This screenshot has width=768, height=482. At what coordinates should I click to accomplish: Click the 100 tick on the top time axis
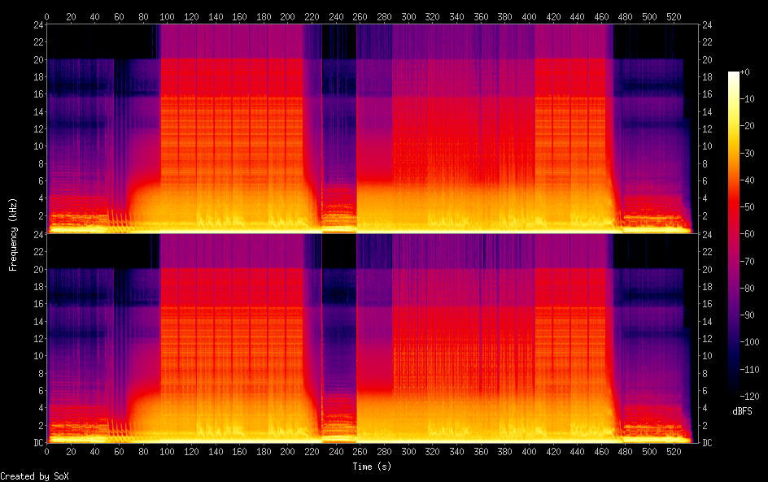pos(168,16)
